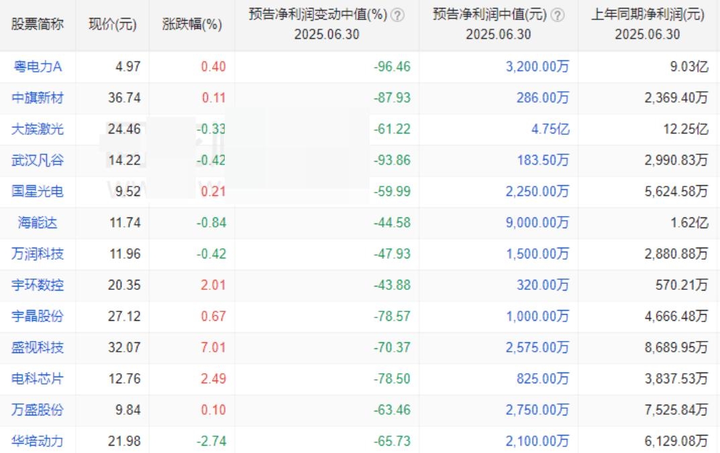
Task: Click forecast profit 4.75亿 for 大族激光
Action: (550, 129)
